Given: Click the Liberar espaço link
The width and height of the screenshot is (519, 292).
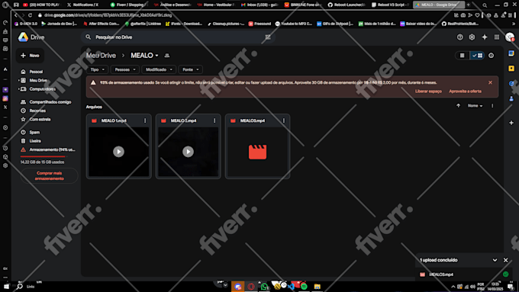Looking at the screenshot, I should pyautogui.click(x=428, y=91).
